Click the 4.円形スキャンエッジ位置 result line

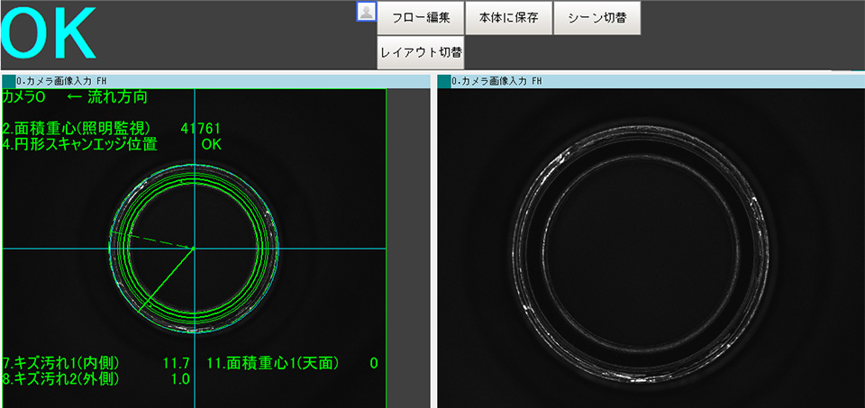81,143
